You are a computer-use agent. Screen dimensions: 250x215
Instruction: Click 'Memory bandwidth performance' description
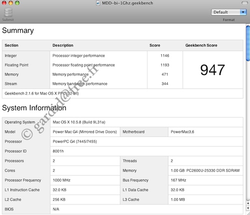[x=80, y=83]
